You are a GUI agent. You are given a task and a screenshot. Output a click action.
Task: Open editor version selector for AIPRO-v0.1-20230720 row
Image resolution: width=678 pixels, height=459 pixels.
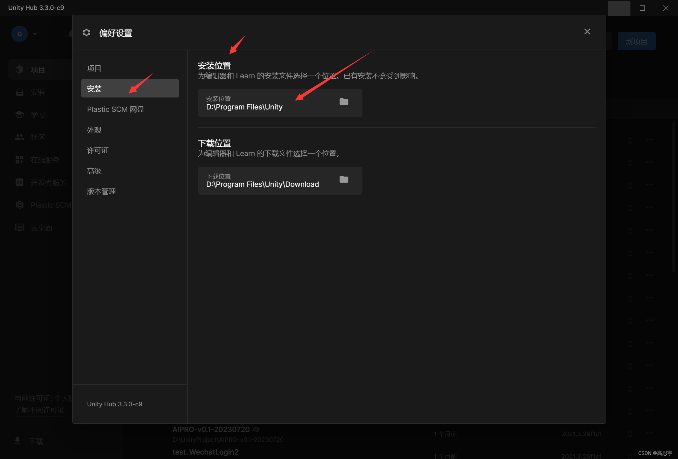pos(630,434)
